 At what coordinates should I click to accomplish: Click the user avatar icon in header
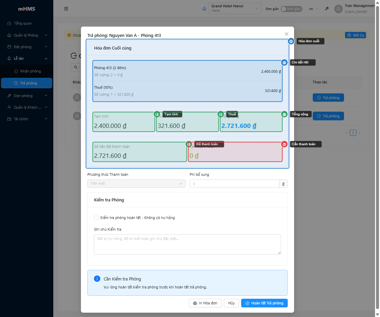(x=339, y=9)
